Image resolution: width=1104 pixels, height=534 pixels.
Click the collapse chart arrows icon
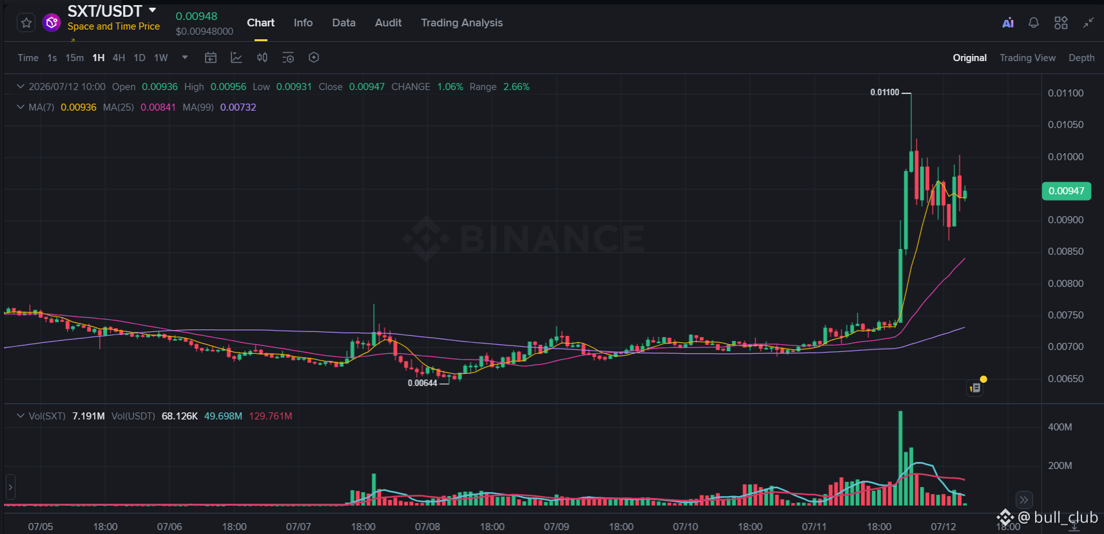1089,23
